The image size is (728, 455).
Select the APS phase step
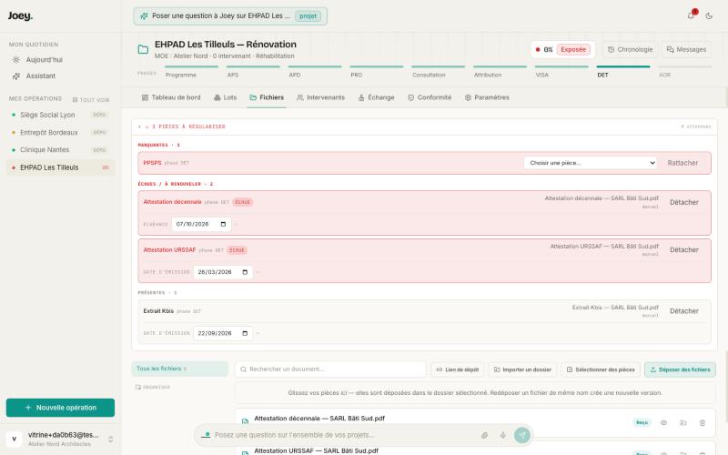(253, 72)
